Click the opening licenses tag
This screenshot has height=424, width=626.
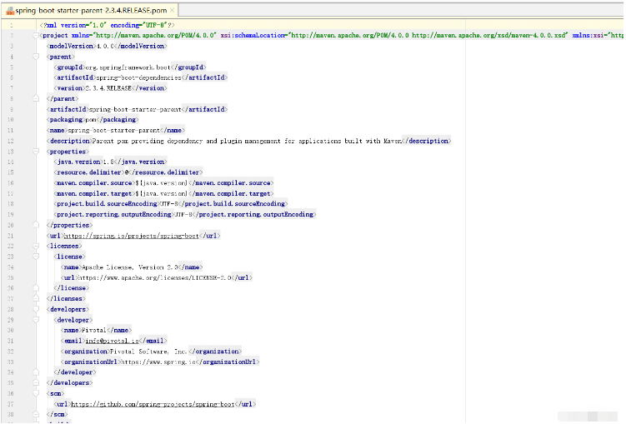(64, 246)
